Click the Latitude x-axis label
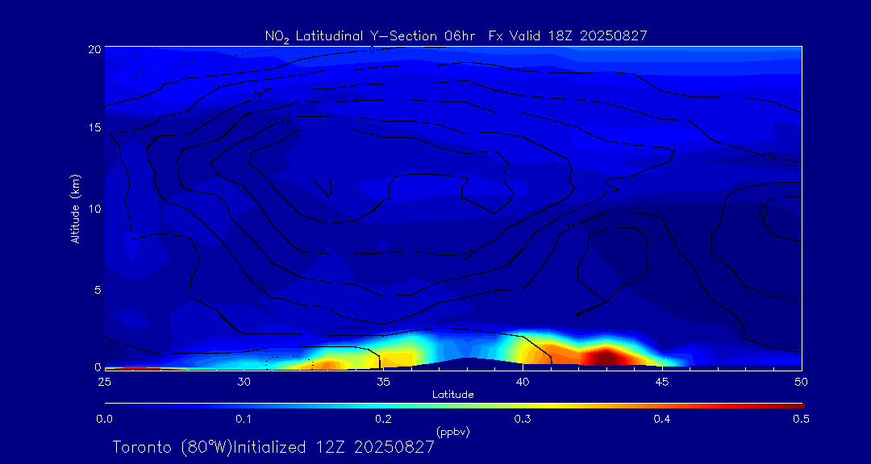 tap(452, 394)
